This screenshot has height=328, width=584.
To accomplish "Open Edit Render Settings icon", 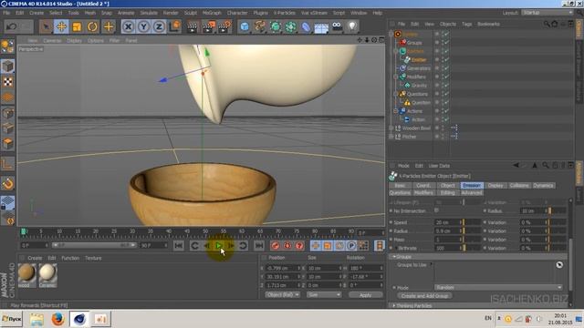I will click(225, 26).
